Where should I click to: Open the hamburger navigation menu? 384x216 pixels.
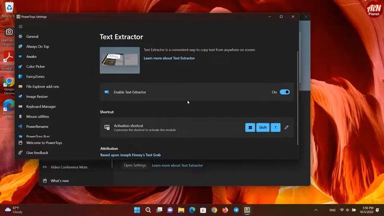20,26
